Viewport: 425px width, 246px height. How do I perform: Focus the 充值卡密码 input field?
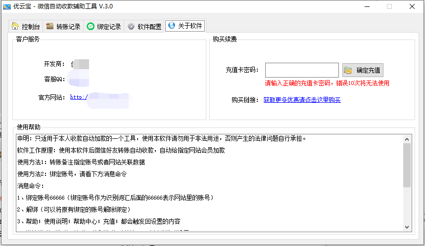(302, 70)
